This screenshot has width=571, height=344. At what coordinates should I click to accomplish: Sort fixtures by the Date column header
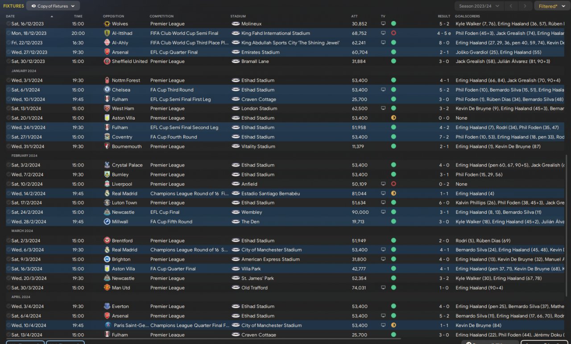pos(10,17)
